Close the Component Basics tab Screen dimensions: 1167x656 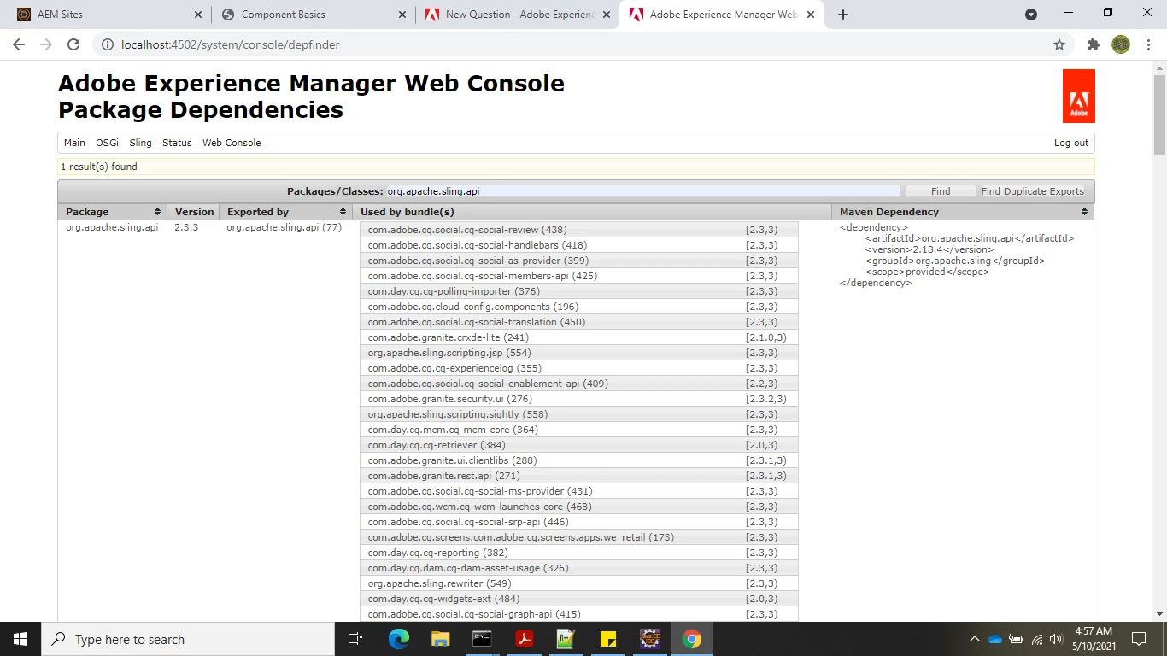(402, 15)
